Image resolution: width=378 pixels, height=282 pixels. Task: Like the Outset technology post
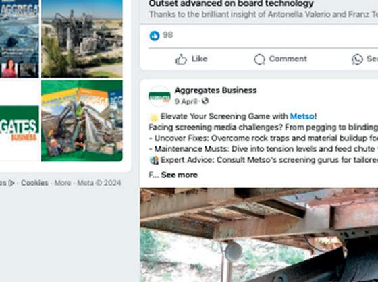(192, 59)
